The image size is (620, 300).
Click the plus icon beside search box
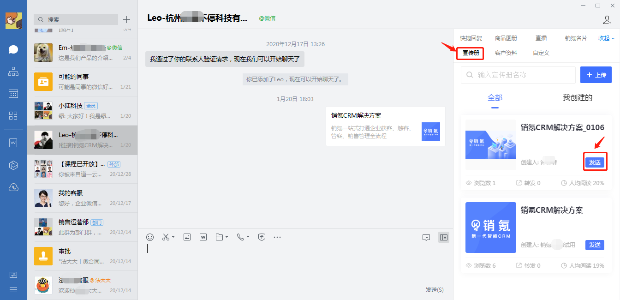click(127, 19)
